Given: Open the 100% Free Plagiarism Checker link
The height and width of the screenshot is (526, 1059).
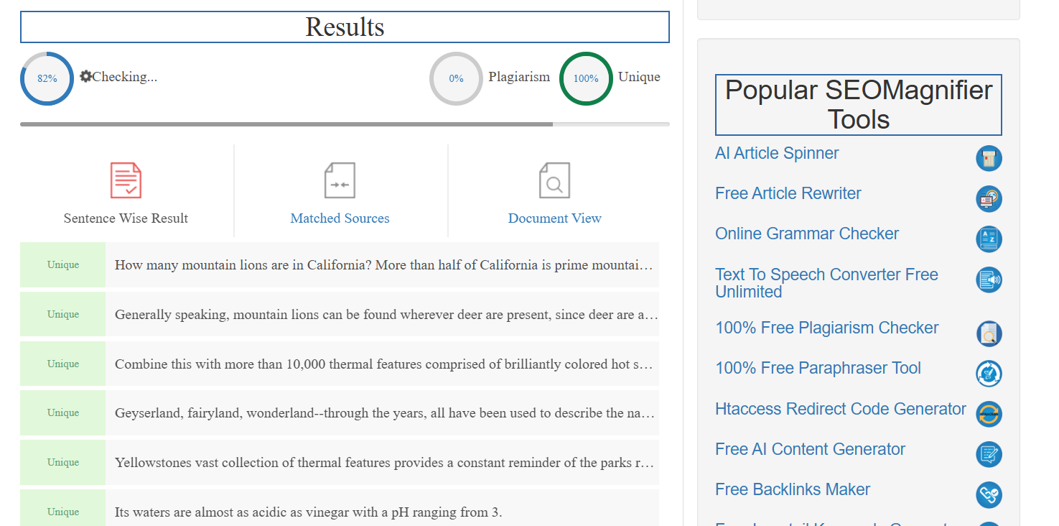Looking at the screenshot, I should pyautogui.click(x=826, y=328).
